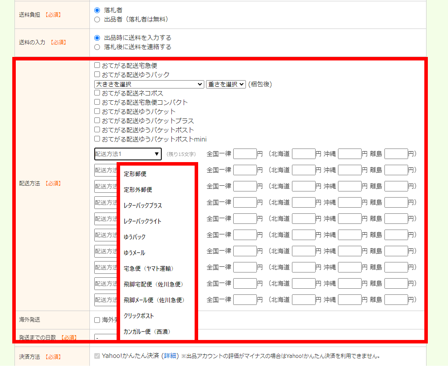Tick おてがる配送ゆうパケット checkbox
Screen dimensions: 448x368
(97, 111)
